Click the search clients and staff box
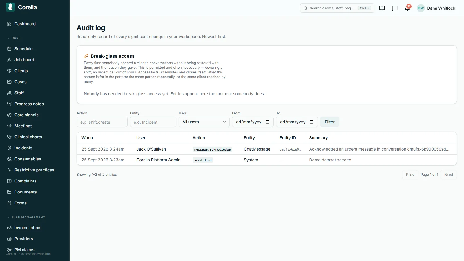 pyautogui.click(x=337, y=8)
